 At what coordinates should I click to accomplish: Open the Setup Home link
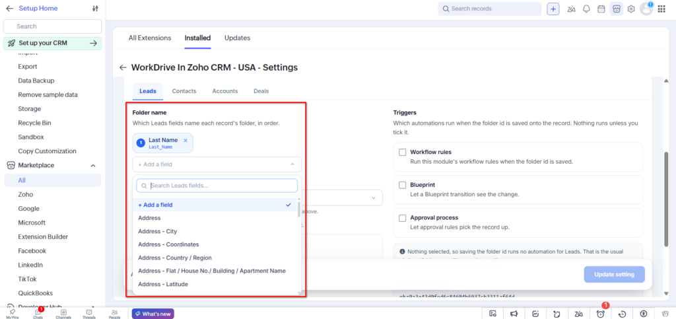(x=38, y=8)
